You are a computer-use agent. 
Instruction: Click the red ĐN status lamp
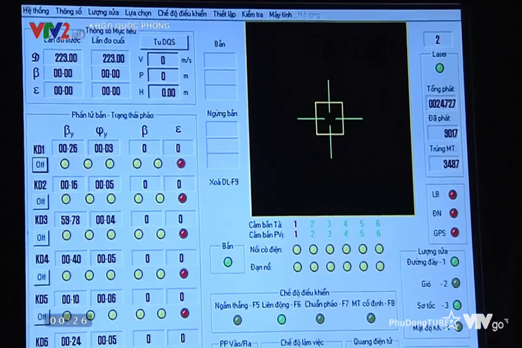pos(453,214)
